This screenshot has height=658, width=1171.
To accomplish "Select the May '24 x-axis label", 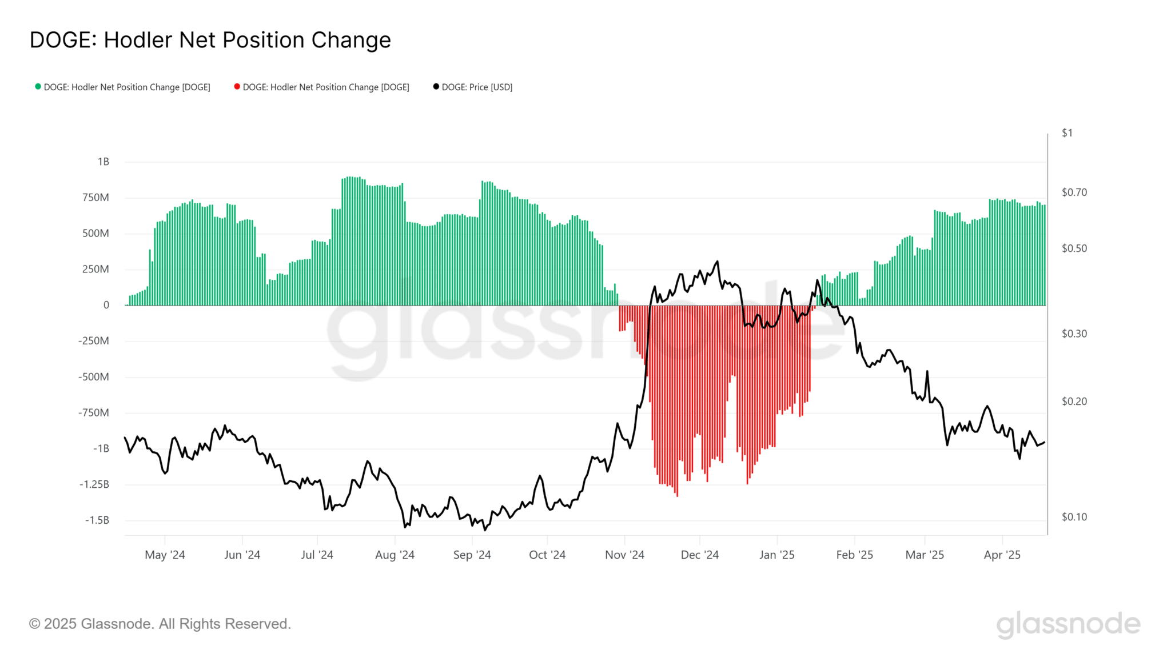I will [165, 555].
